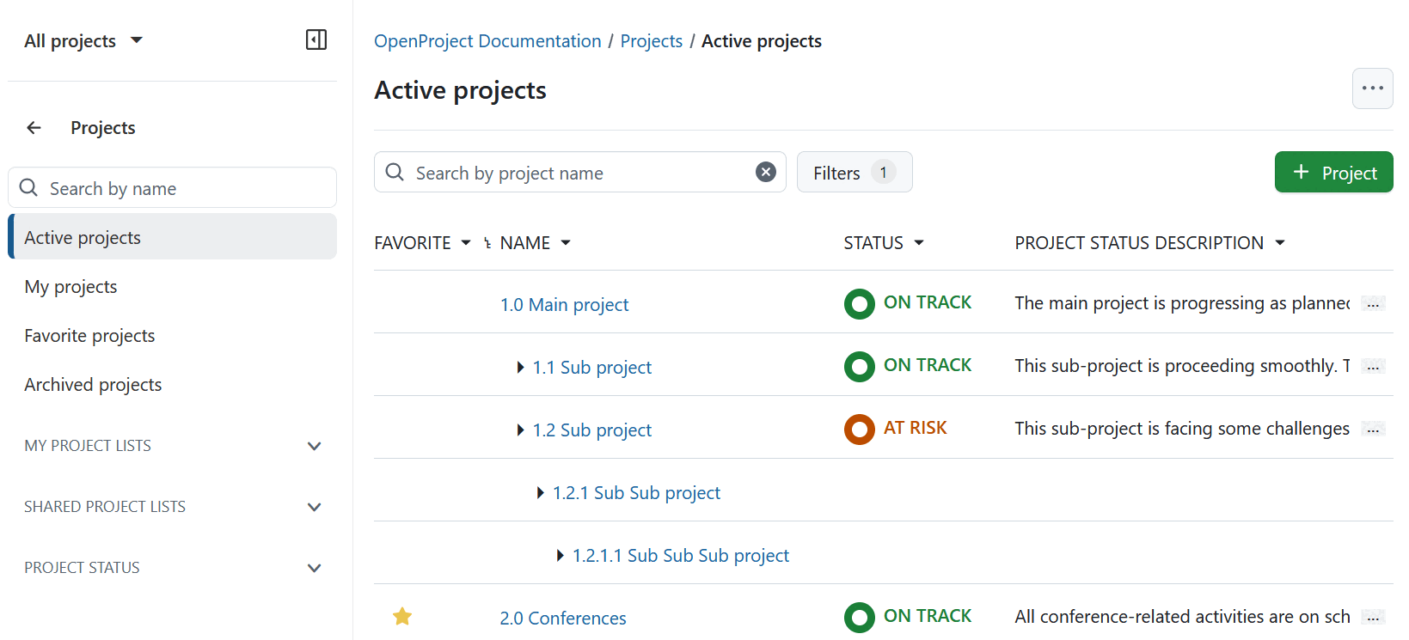
Task: Open the three-dot menu beside page title
Action: [1372, 88]
